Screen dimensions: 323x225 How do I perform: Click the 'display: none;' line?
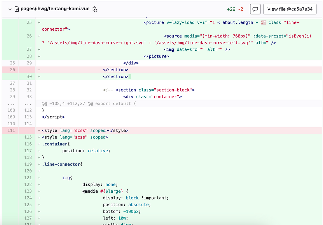(x=100, y=185)
